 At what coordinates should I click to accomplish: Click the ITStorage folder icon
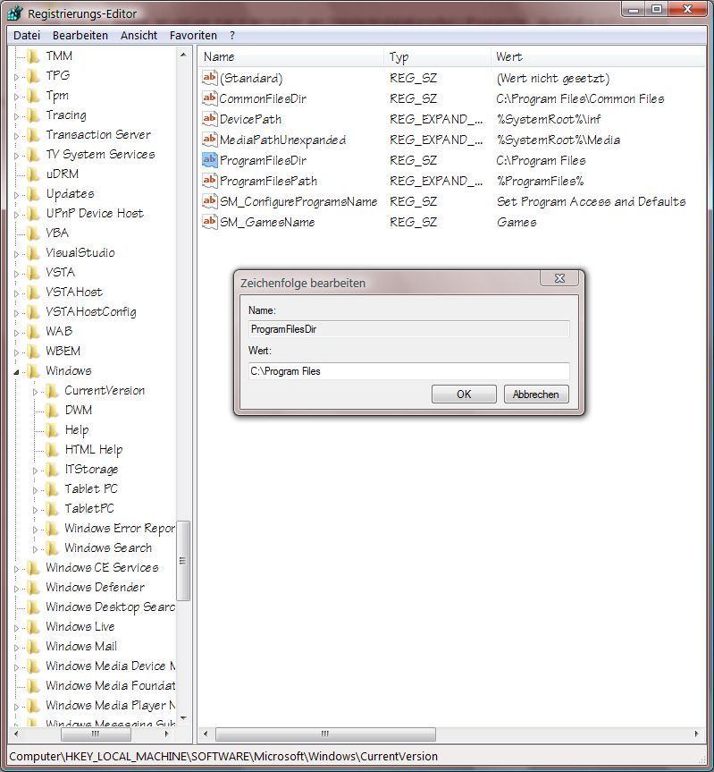coord(52,470)
